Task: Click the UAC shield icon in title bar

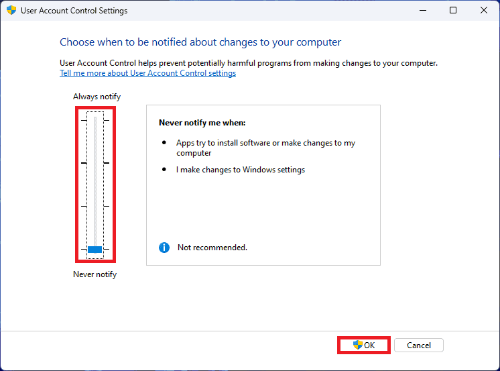Action: [x=11, y=11]
